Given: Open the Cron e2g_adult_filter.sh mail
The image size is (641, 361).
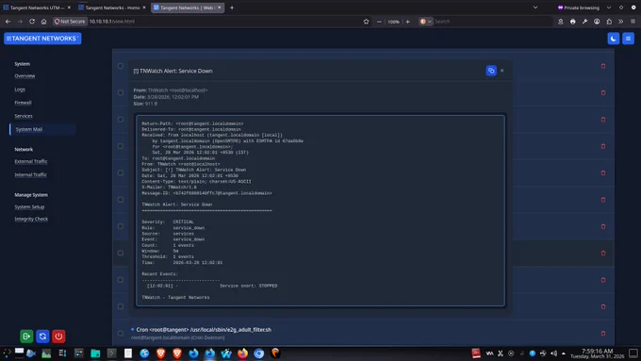Looking at the screenshot, I should [204, 330].
